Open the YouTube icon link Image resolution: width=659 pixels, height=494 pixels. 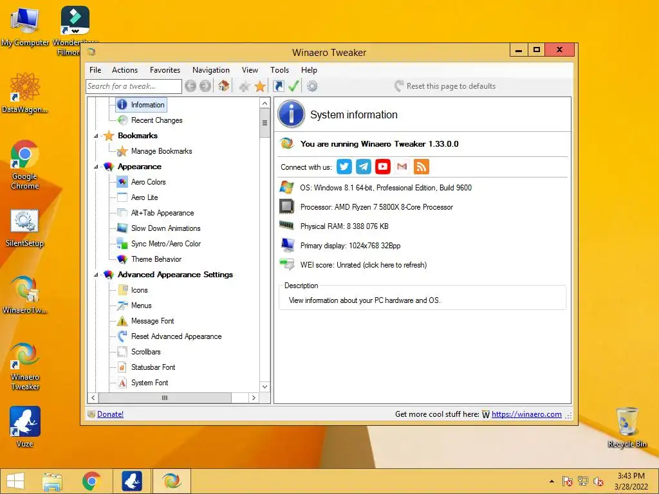pos(383,167)
